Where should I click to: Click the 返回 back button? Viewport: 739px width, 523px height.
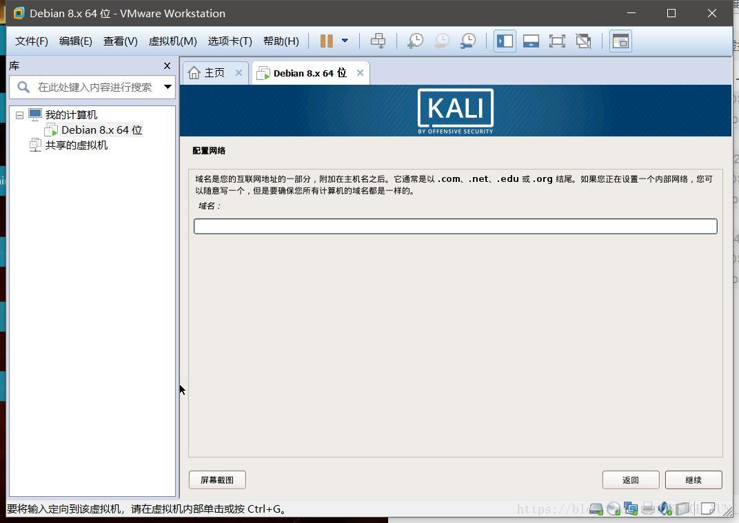pos(631,480)
